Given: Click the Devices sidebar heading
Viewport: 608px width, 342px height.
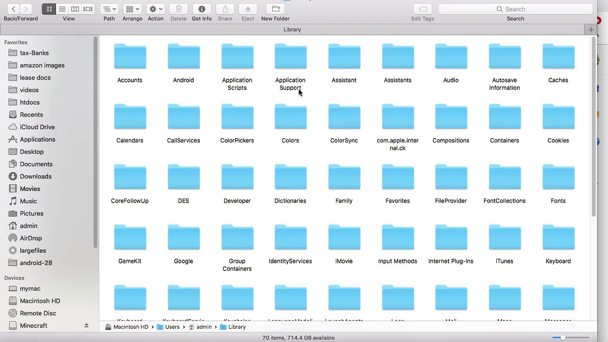Looking at the screenshot, I should tap(14, 278).
